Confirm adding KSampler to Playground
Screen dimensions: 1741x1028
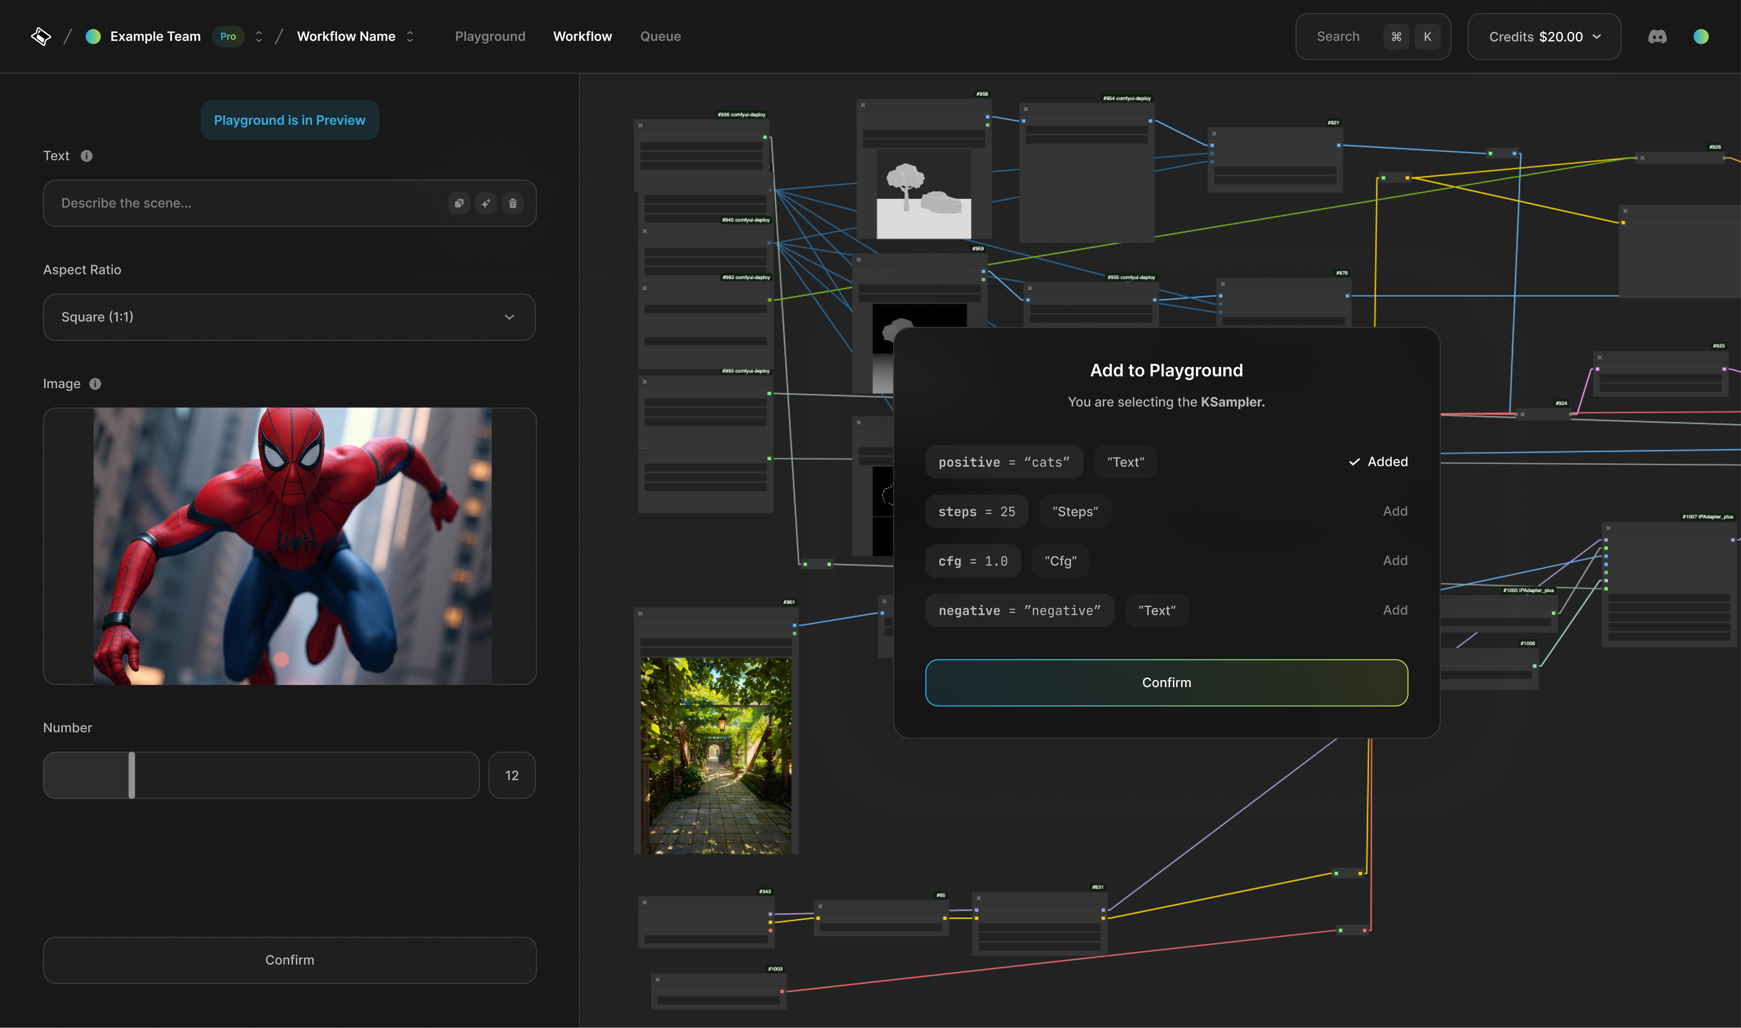(1166, 682)
